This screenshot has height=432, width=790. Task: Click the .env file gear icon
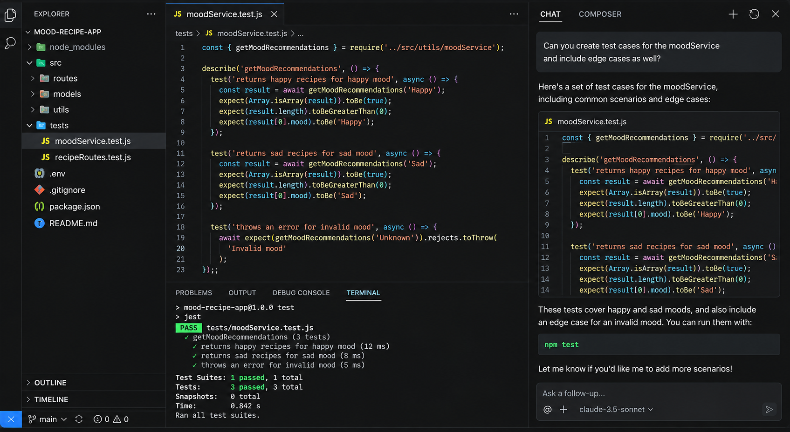click(40, 174)
